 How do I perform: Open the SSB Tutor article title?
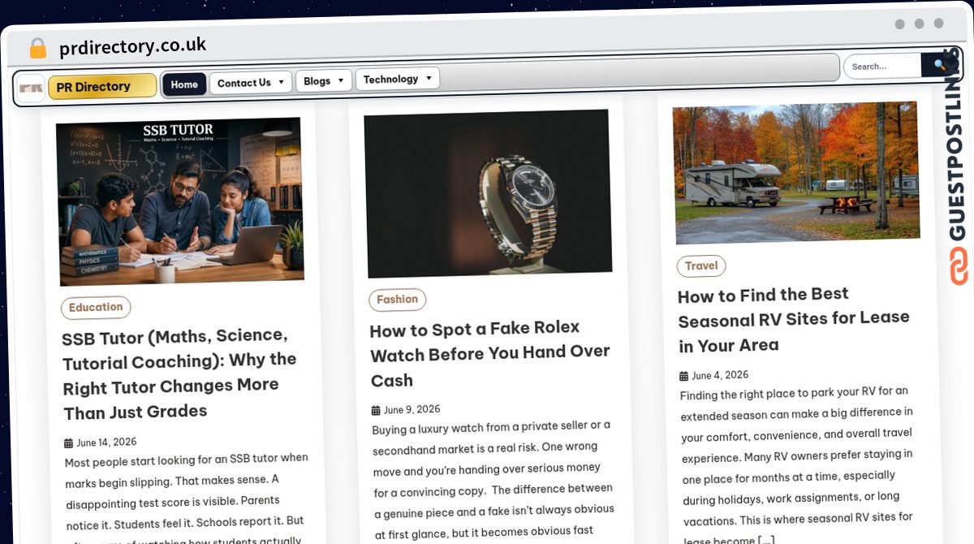point(179,373)
